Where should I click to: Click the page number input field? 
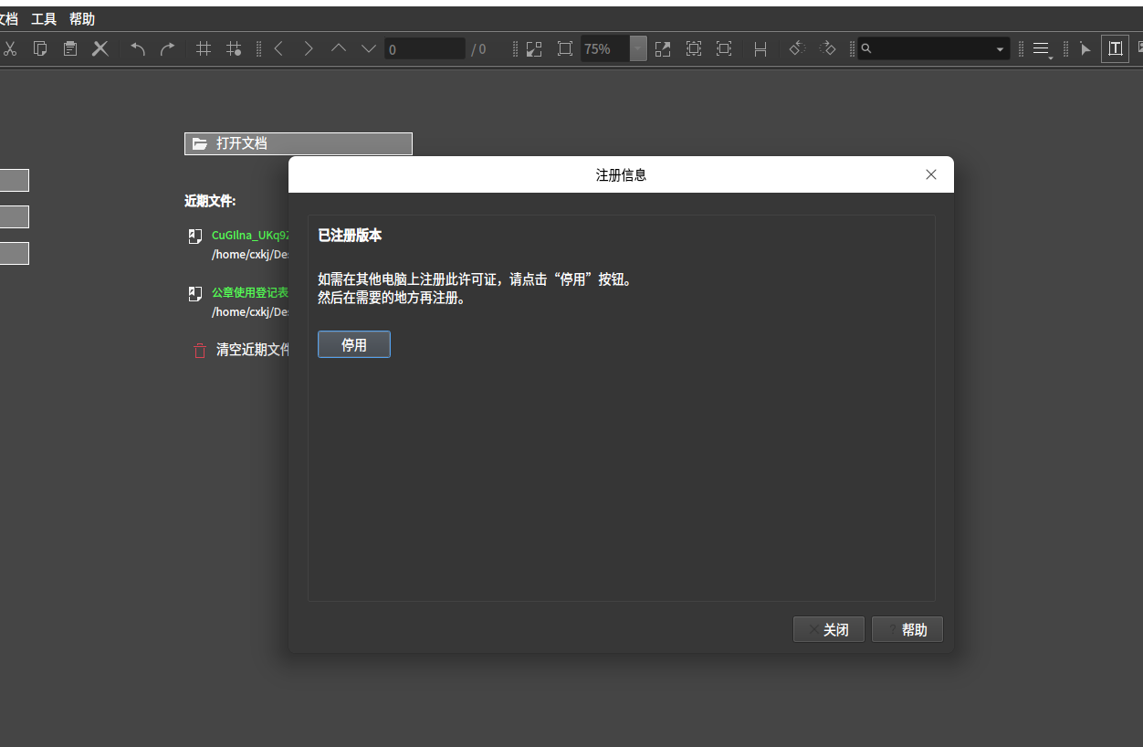tap(425, 49)
